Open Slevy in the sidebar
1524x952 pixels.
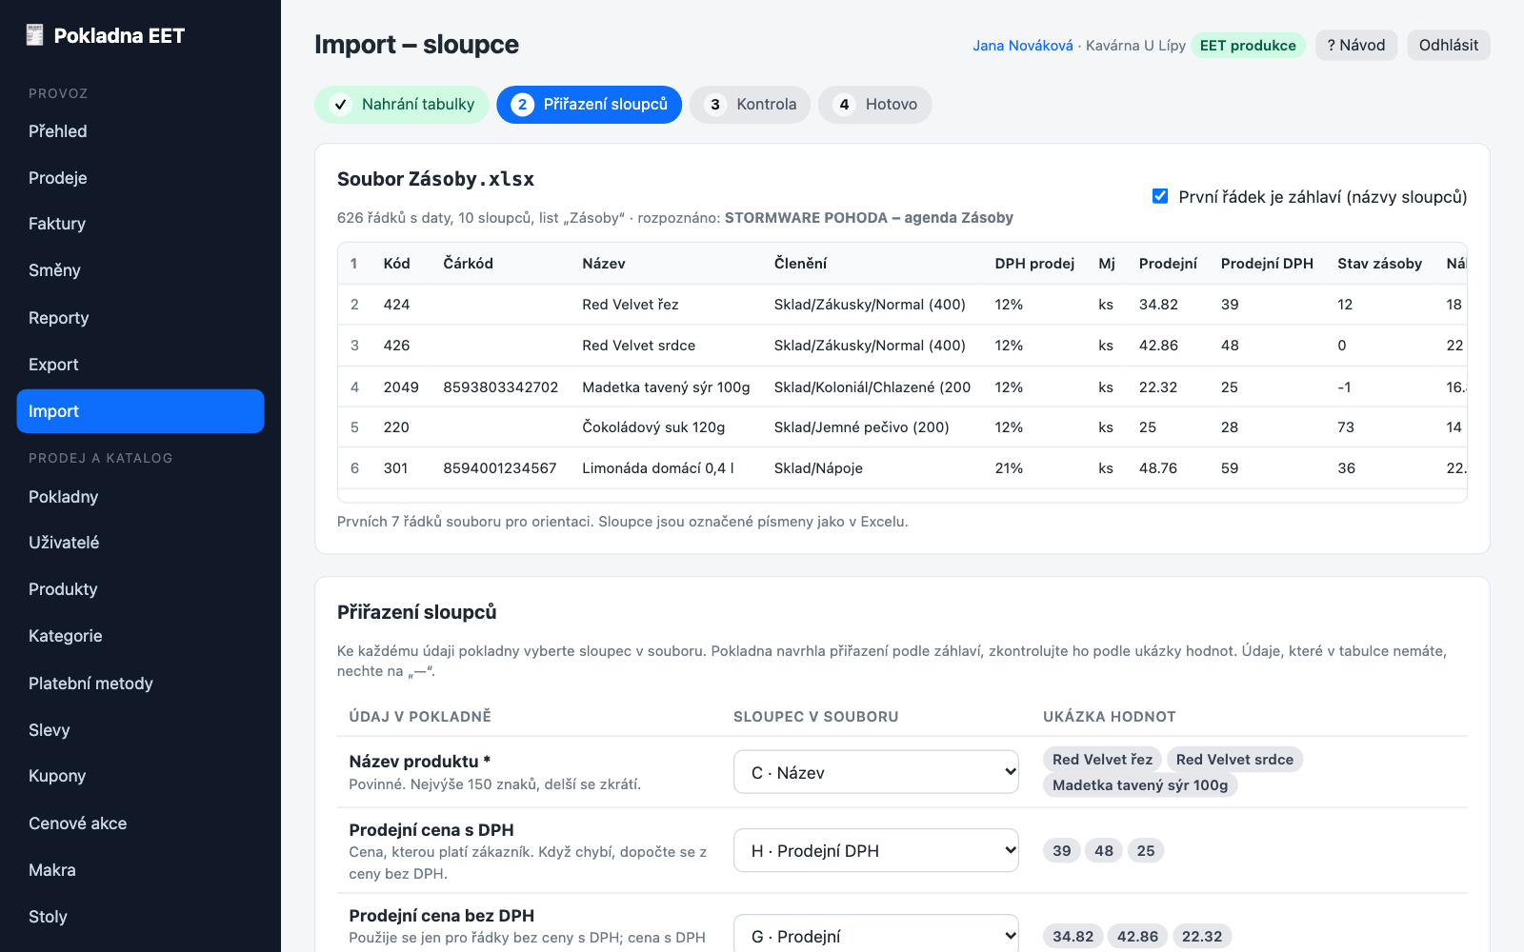tap(140, 730)
